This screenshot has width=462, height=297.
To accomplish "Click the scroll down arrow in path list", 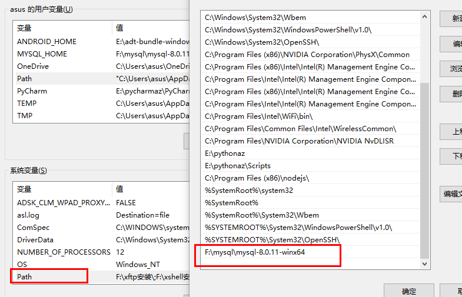I will click(424, 264).
